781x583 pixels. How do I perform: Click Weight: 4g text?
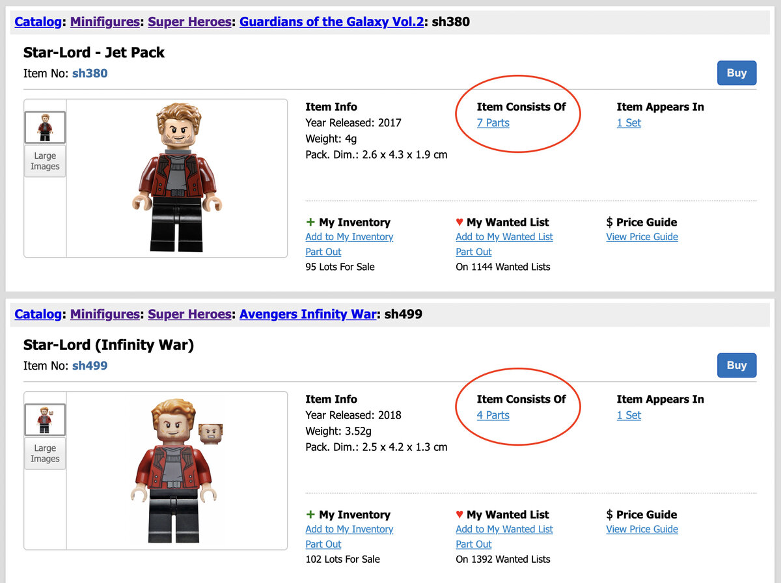pyautogui.click(x=331, y=139)
